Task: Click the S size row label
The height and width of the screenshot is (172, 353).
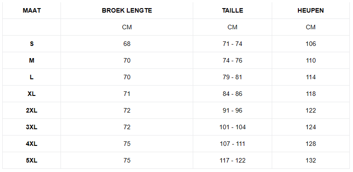Action: click(x=32, y=44)
